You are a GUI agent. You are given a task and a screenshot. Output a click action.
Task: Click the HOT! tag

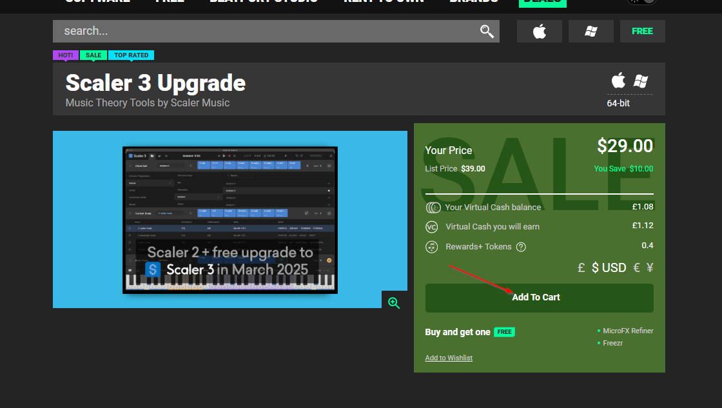pyautogui.click(x=65, y=55)
